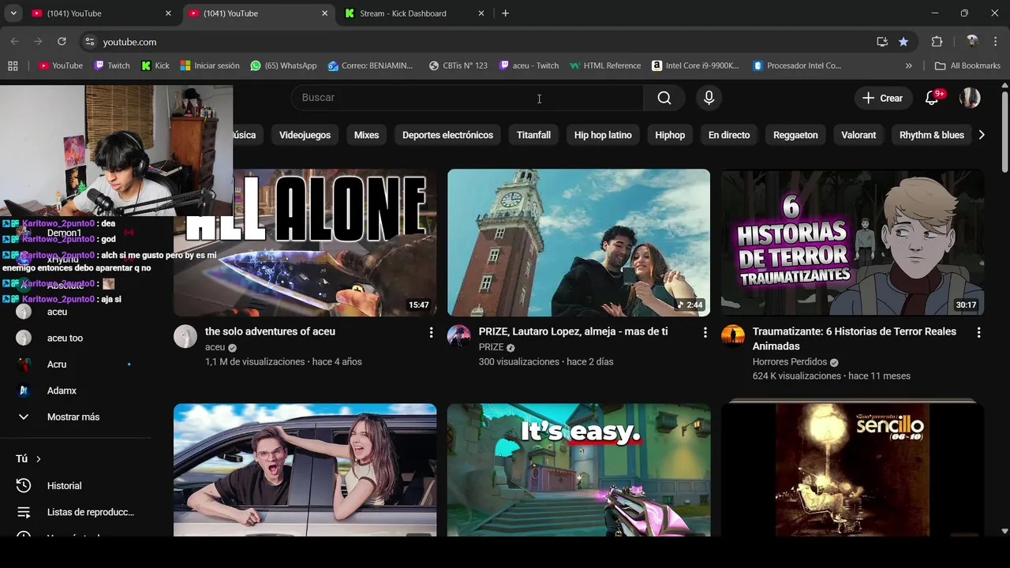The image size is (1010, 568).
Task: Click the Crear button
Action: 882,98
